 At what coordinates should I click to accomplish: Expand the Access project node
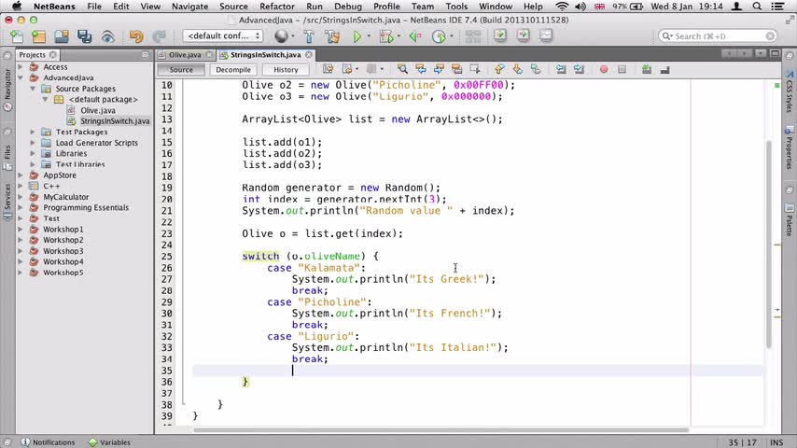pos(21,66)
